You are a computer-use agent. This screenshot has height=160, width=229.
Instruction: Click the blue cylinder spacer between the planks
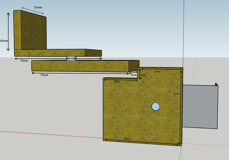[71, 59]
